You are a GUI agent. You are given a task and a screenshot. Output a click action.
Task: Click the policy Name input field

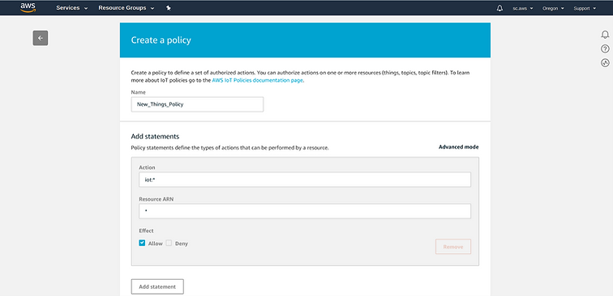[x=197, y=104]
